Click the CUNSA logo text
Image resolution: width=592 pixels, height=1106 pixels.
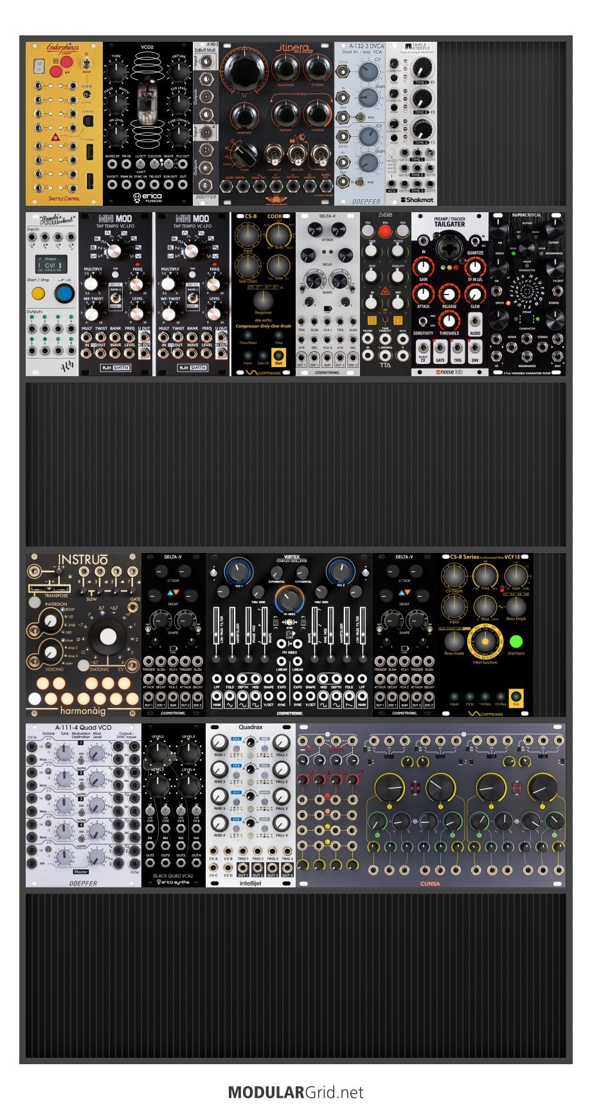click(x=430, y=884)
